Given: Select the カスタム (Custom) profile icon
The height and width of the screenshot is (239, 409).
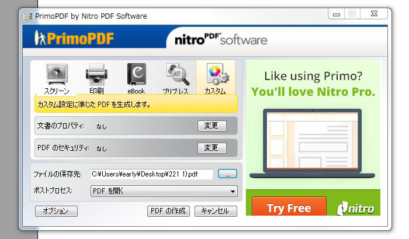Looking at the screenshot, I should point(215,78).
